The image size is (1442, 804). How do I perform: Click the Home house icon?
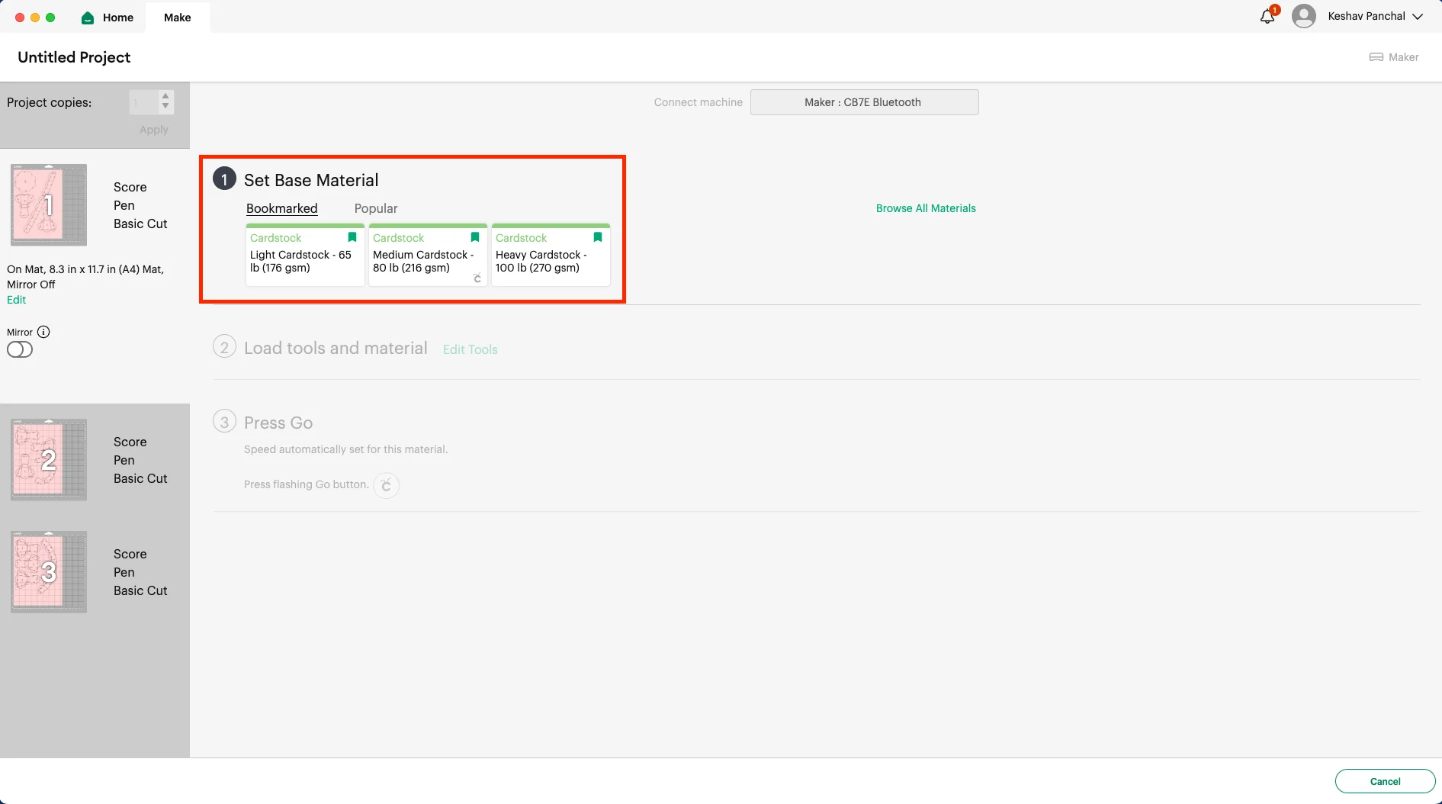(x=88, y=18)
